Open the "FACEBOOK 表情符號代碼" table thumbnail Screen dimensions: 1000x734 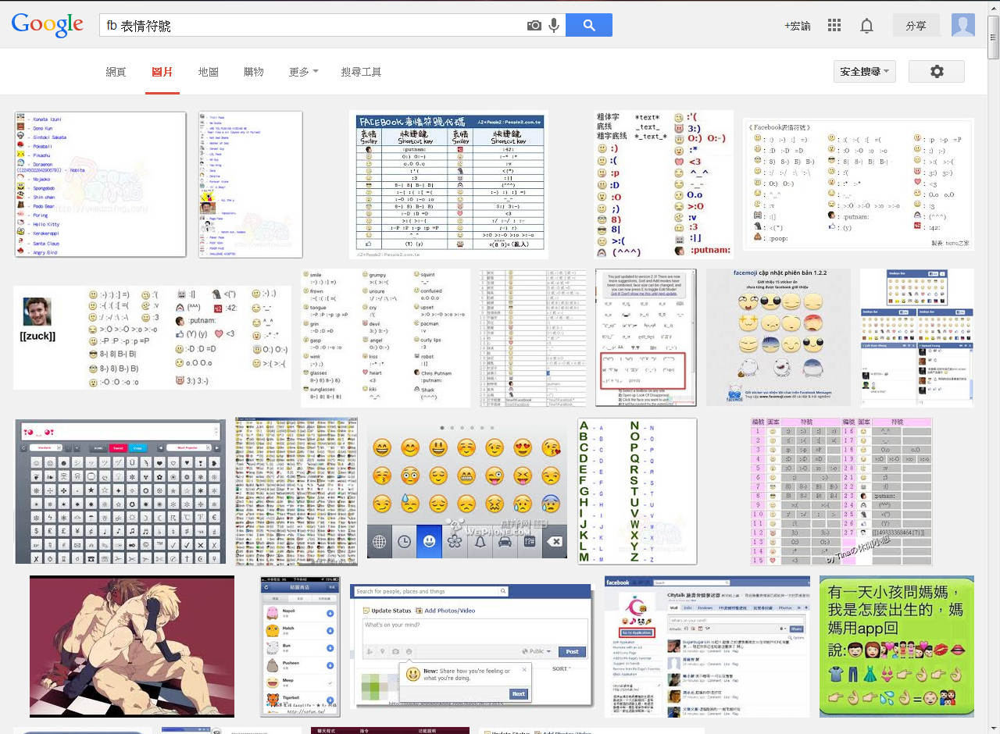(448, 184)
